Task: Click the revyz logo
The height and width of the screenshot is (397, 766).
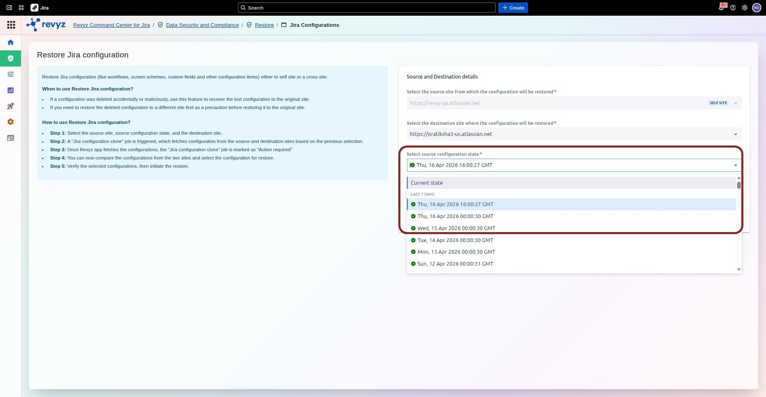Action: (x=46, y=24)
